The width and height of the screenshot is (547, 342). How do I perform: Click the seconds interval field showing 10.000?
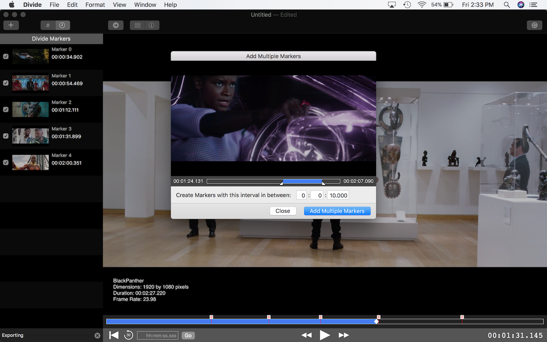[x=338, y=195]
